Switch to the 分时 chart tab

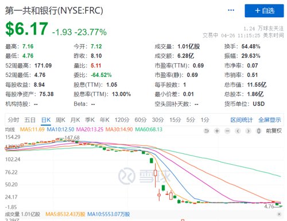point(13,120)
